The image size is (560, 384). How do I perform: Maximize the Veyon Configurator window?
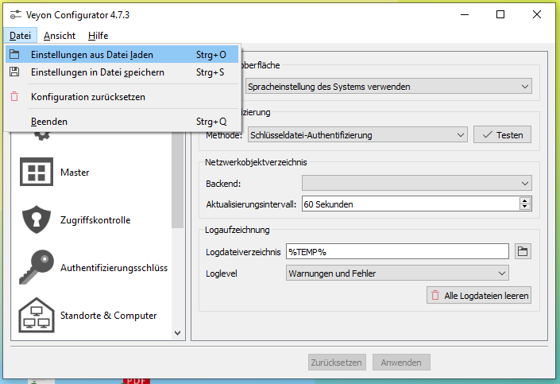500,14
